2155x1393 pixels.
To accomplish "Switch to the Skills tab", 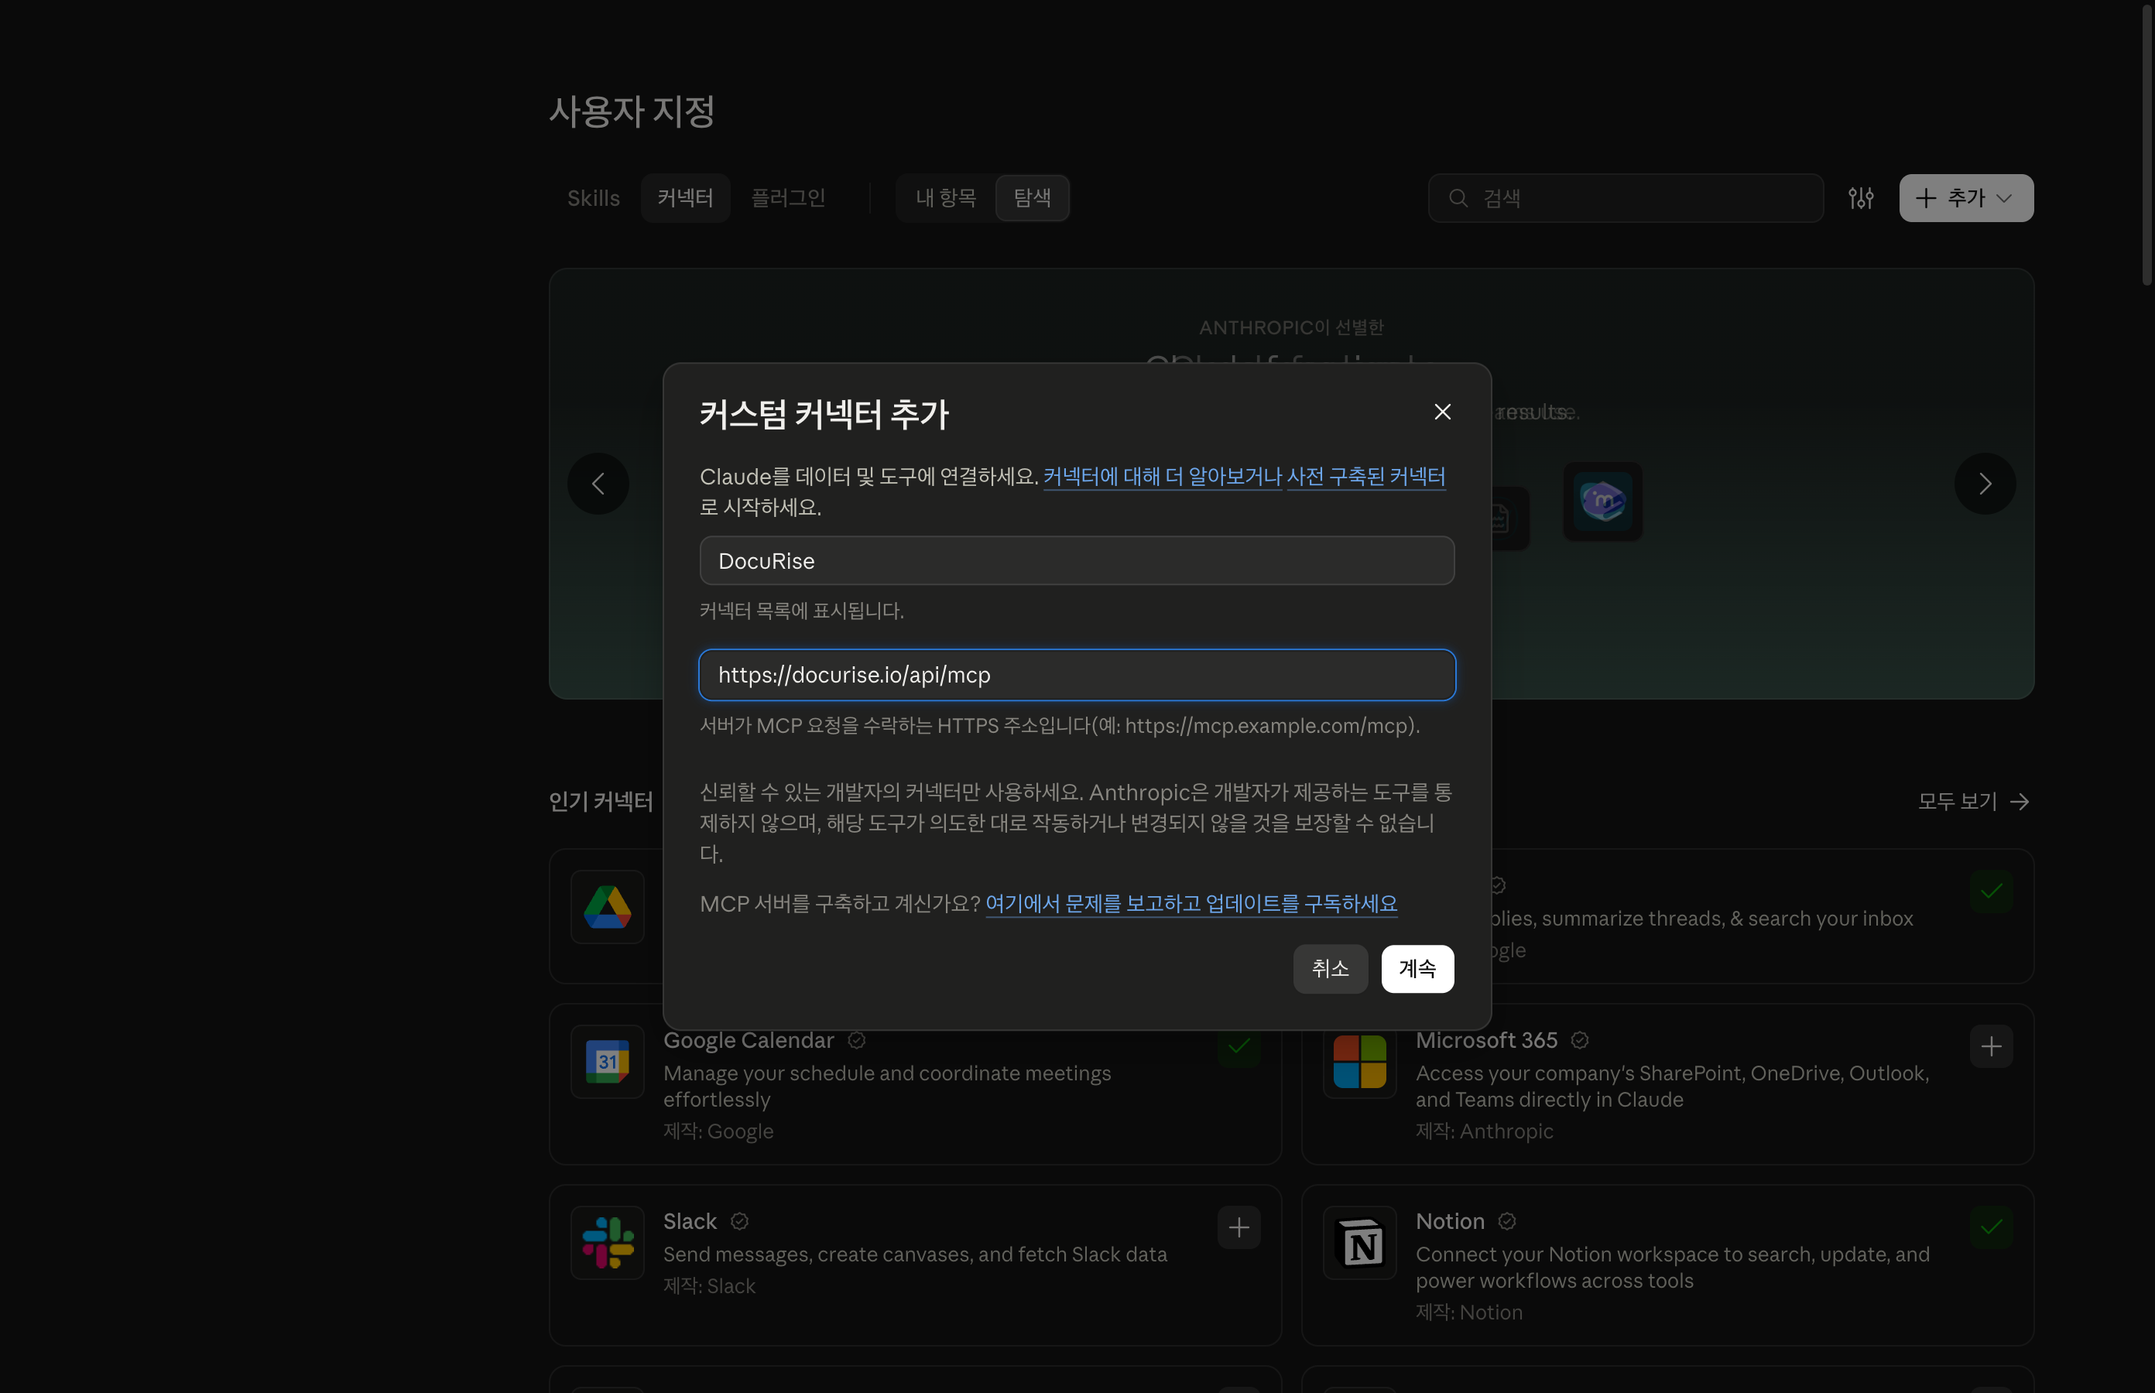I will (594, 198).
